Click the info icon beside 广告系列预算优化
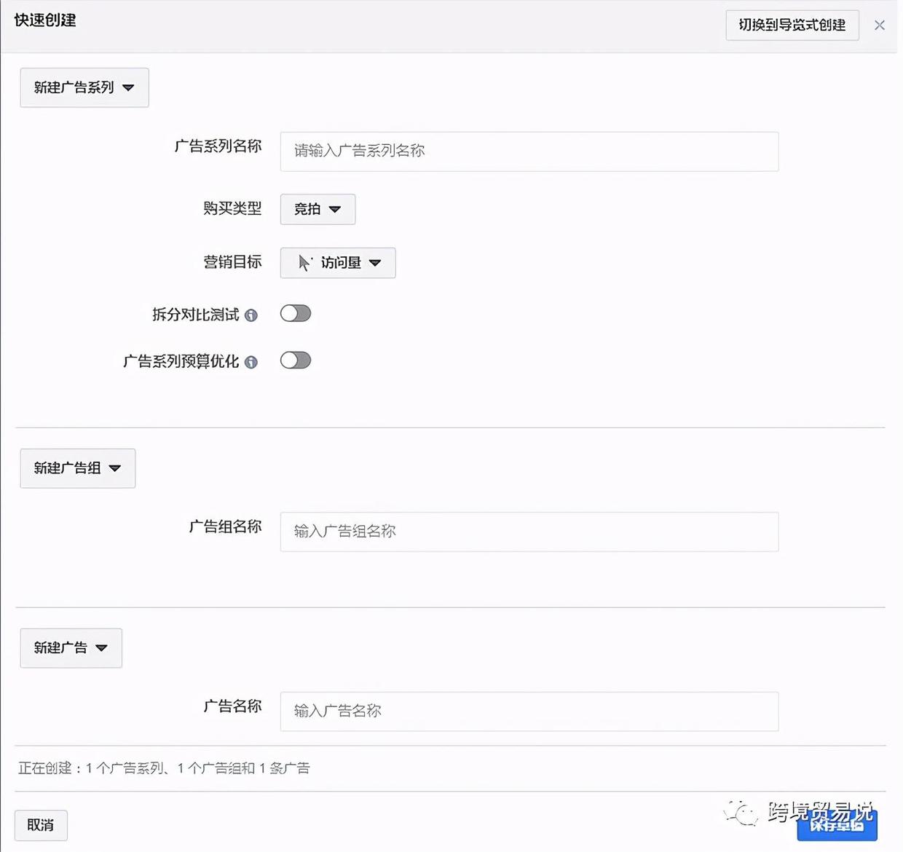 click(x=252, y=362)
